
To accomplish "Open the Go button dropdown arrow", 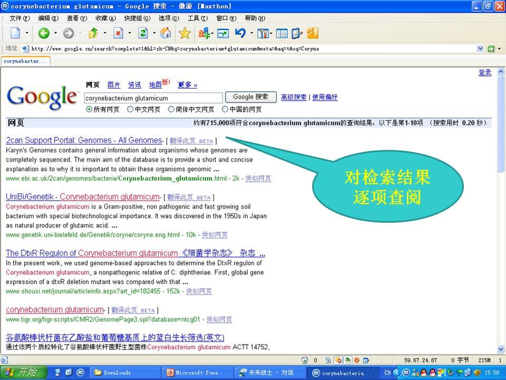I will pos(499,49).
